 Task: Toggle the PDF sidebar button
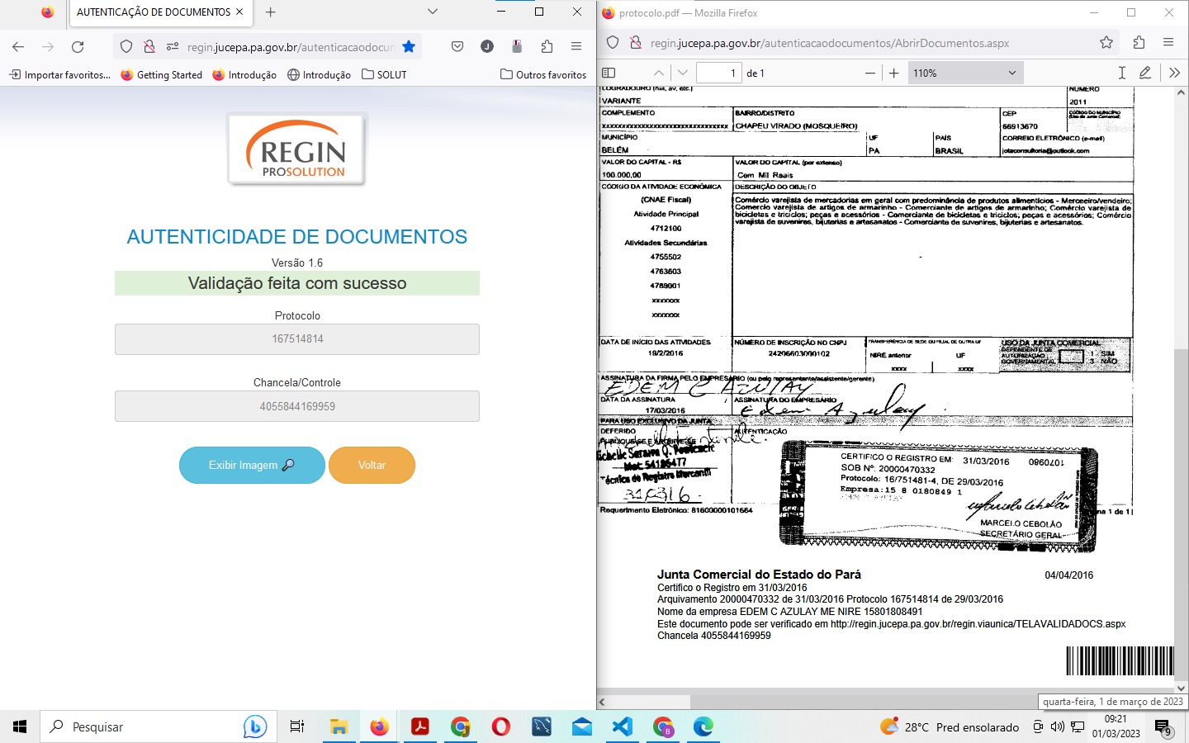click(609, 73)
